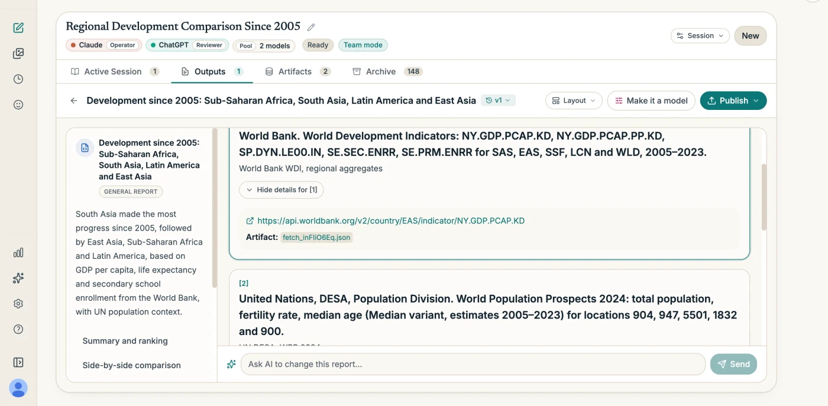This screenshot has width=828, height=406.
Task: Open the World Bank API link
Action: pyautogui.click(x=391, y=221)
